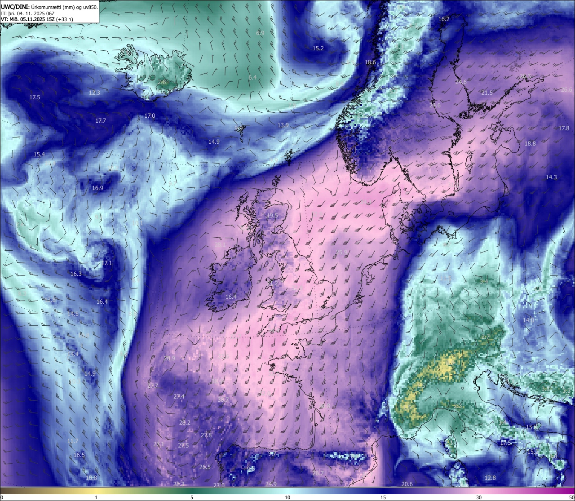Click the 13.9 value label

coord(283,125)
